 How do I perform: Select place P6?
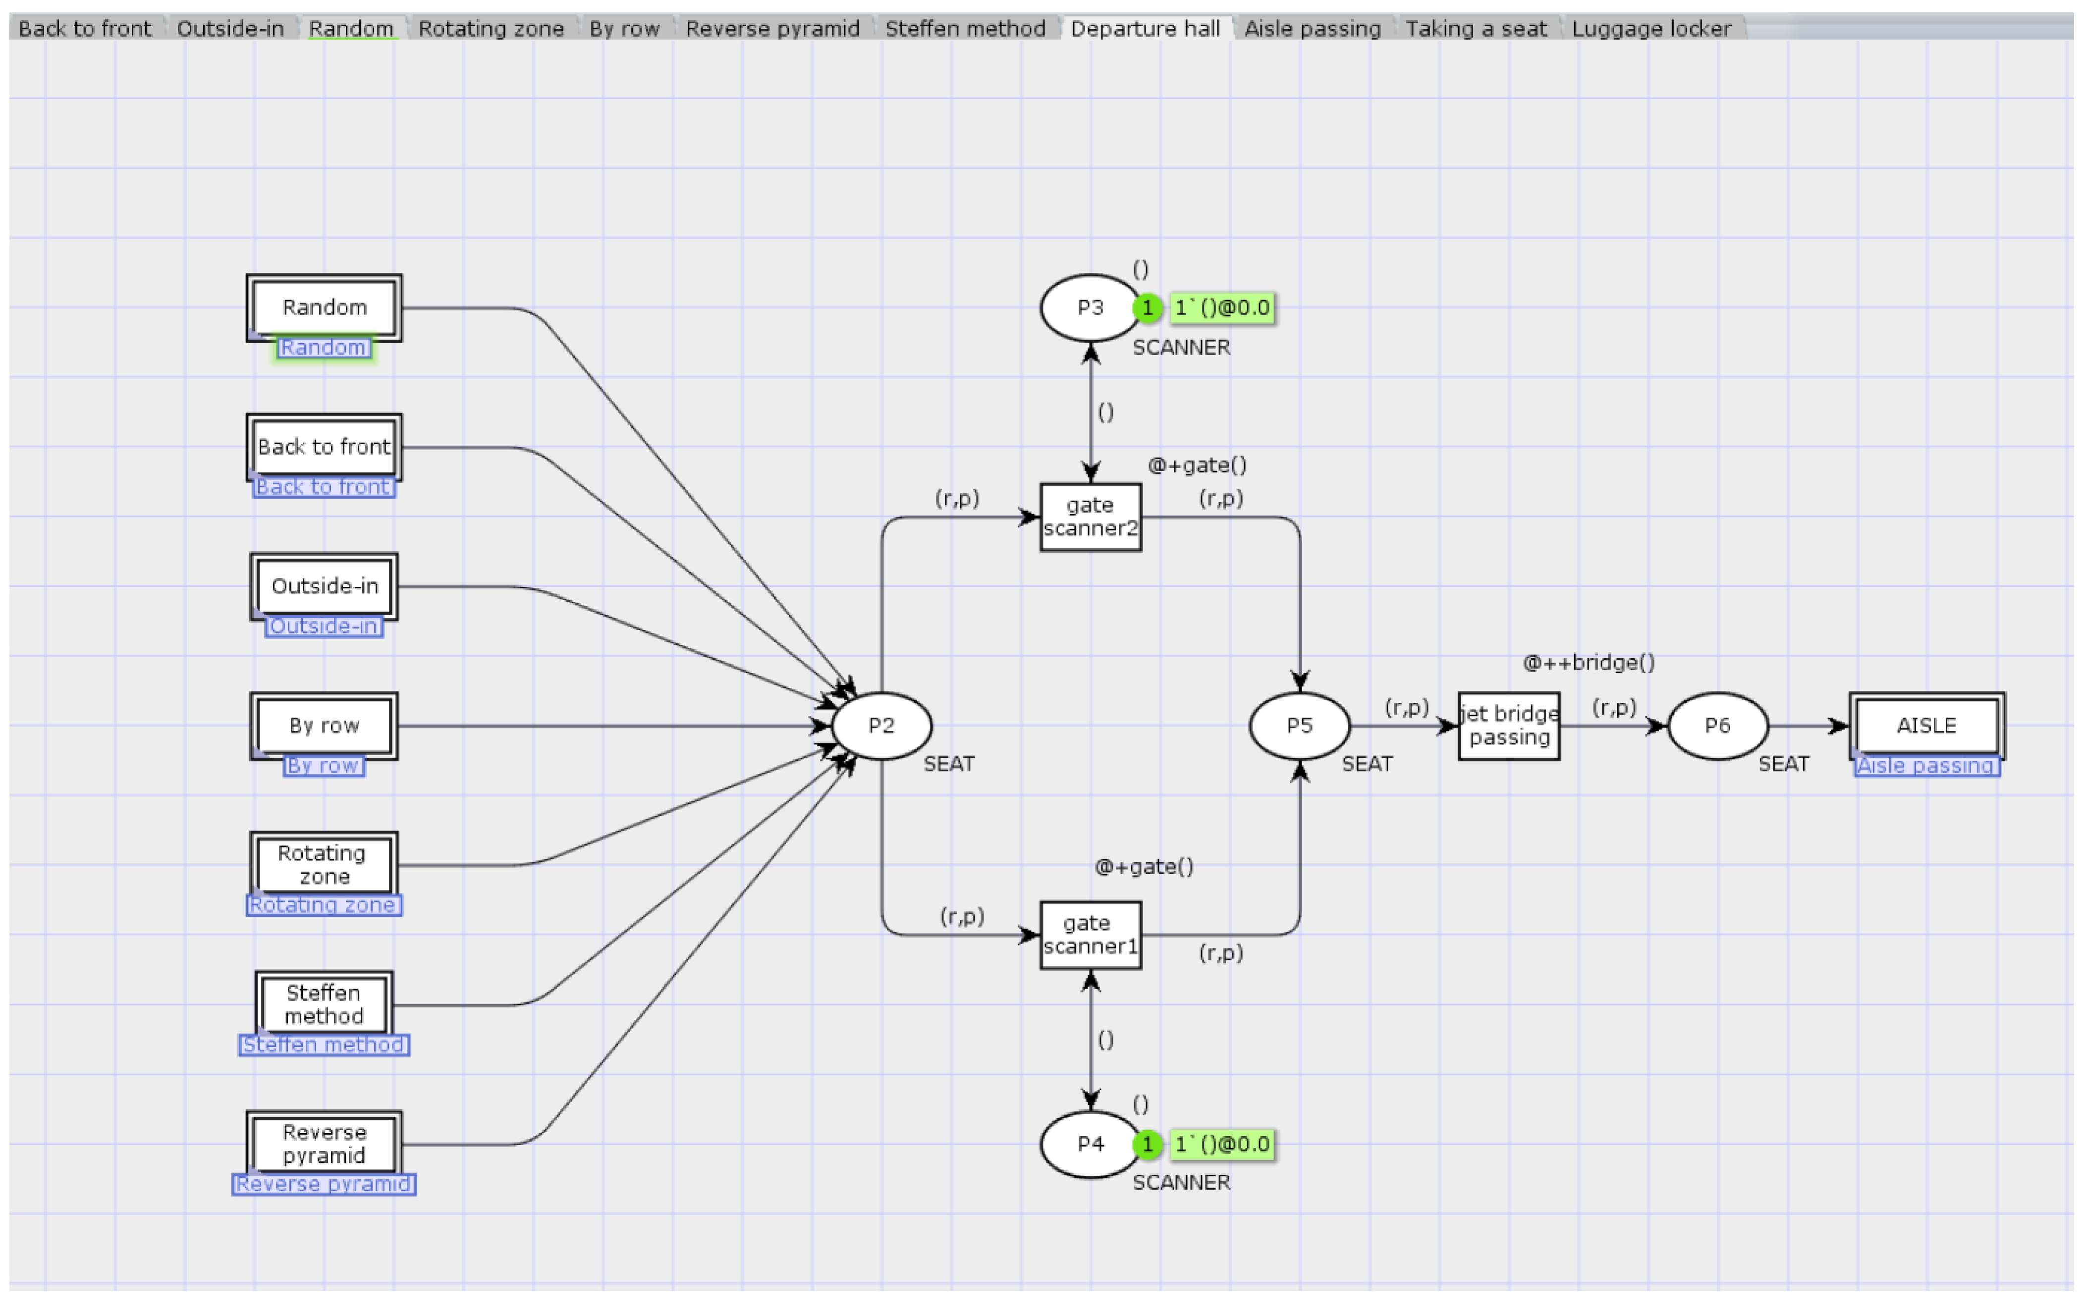1718,726
